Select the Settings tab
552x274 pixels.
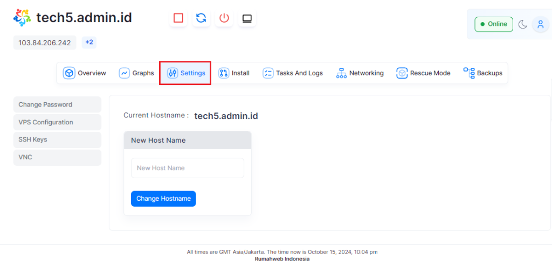(x=185, y=73)
